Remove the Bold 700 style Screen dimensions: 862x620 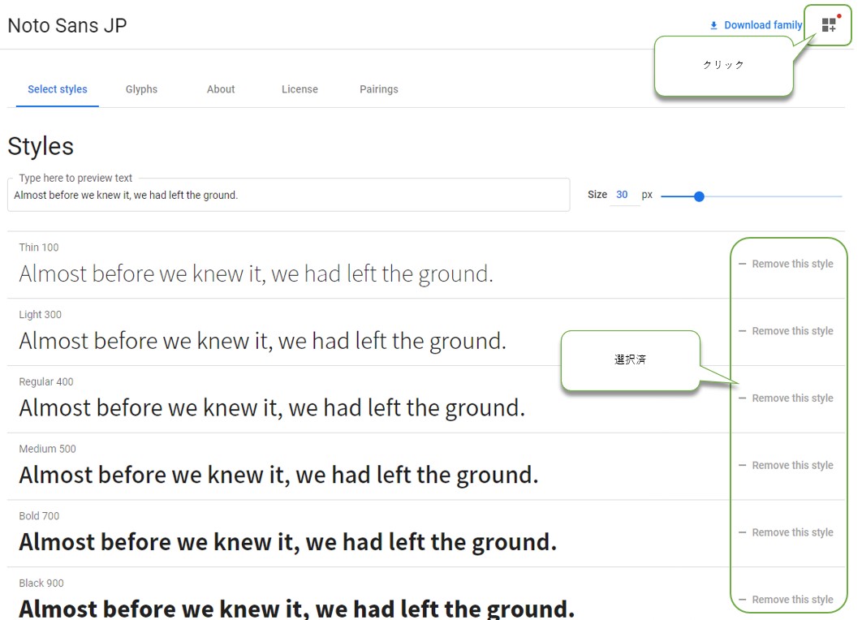[786, 532]
